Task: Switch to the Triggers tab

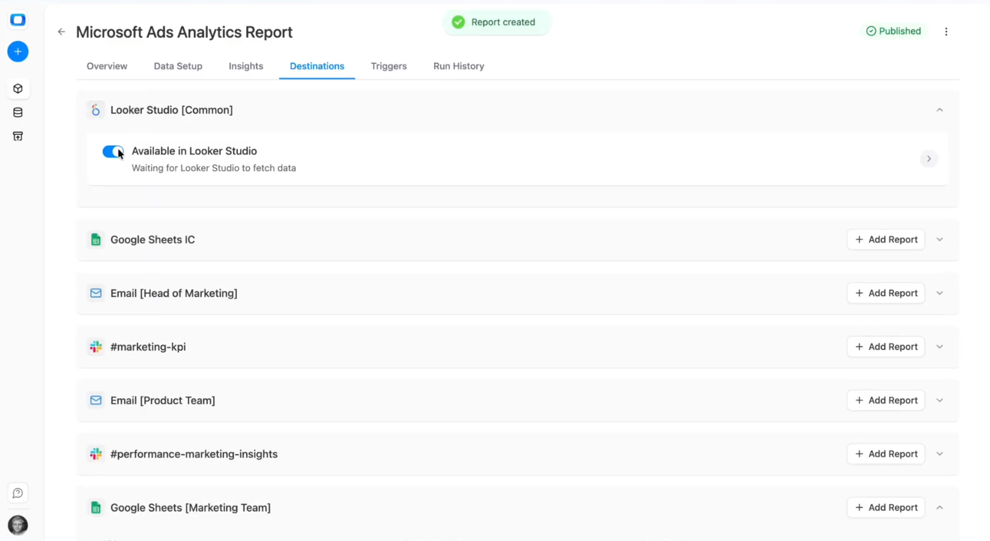Action: (389, 66)
